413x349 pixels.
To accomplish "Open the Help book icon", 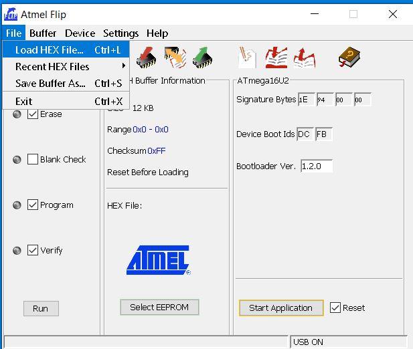I will point(349,57).
